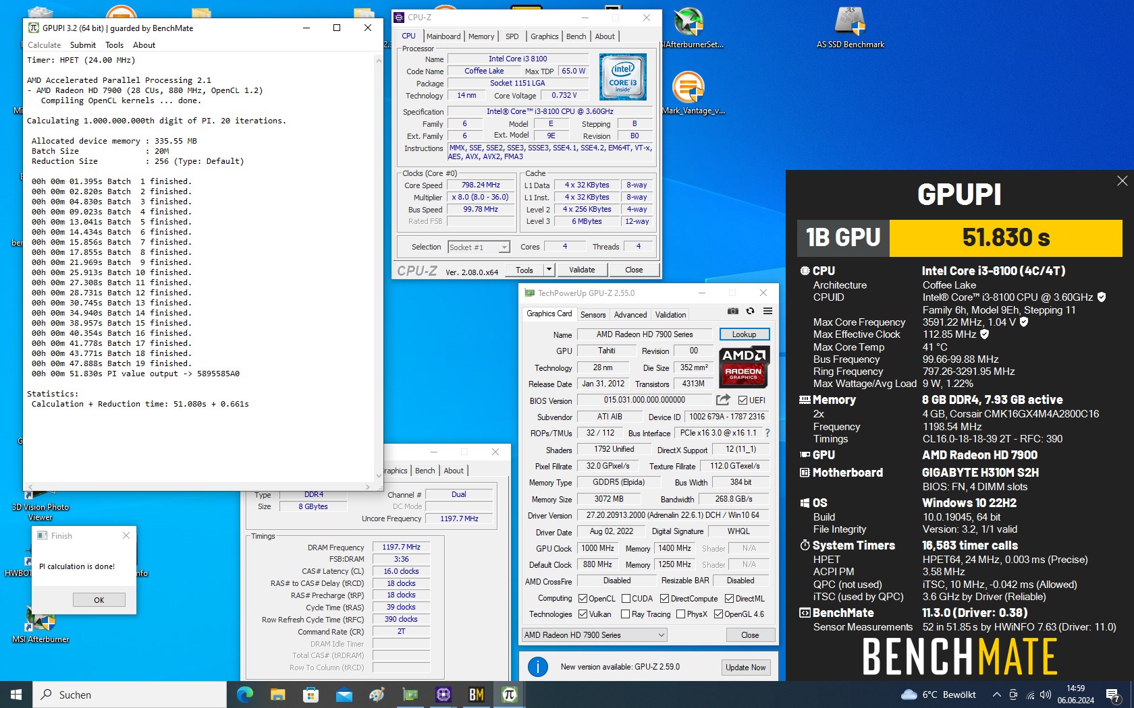Click the Validate button in CPU-Z
Screen dimensions: 1134x708
[x=582, y=270]
